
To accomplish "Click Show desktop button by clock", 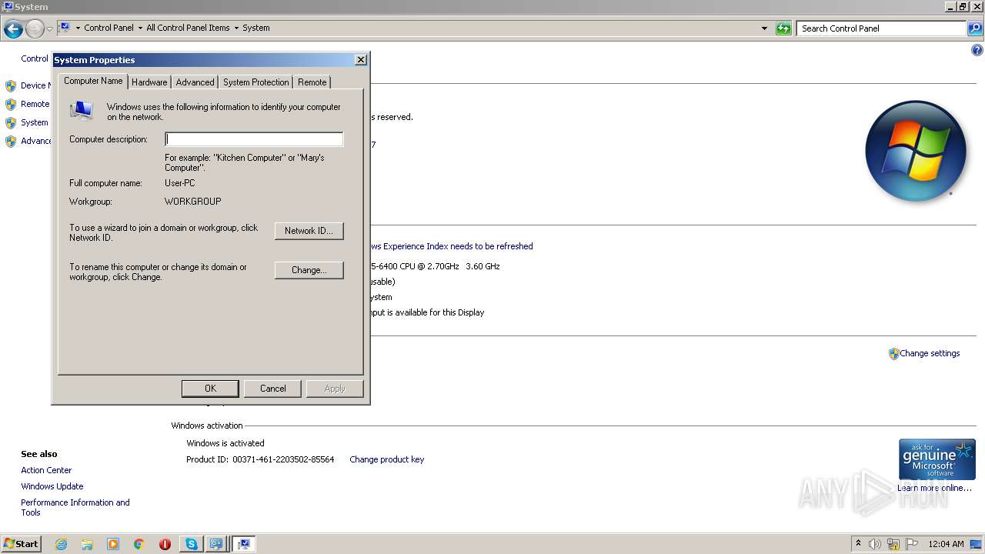I will pyautogui.click(x=977, y=544).
